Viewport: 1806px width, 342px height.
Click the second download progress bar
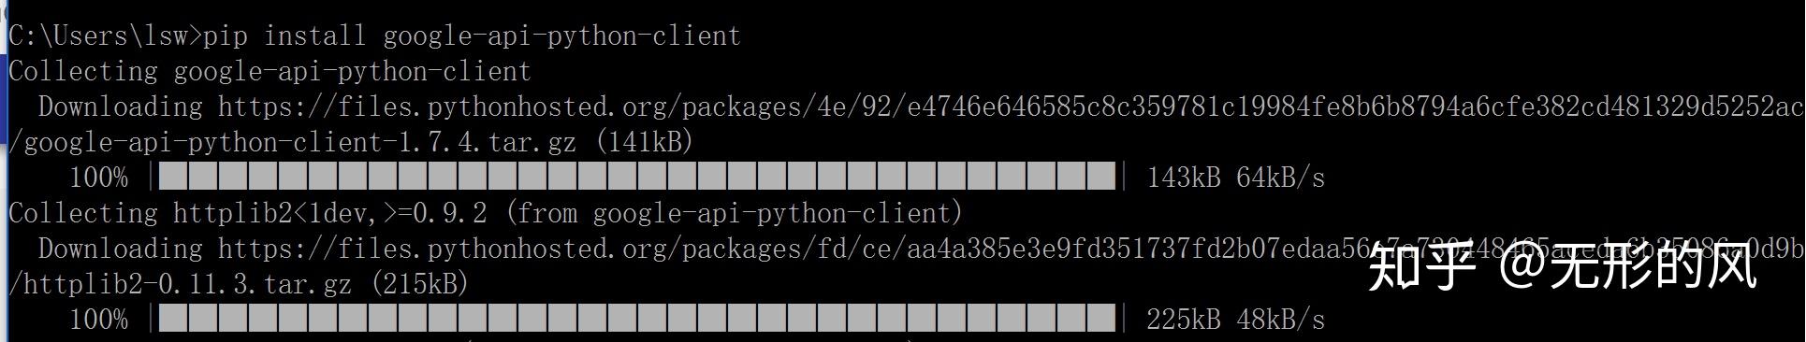pyautogui.click(x=637, y=319)
